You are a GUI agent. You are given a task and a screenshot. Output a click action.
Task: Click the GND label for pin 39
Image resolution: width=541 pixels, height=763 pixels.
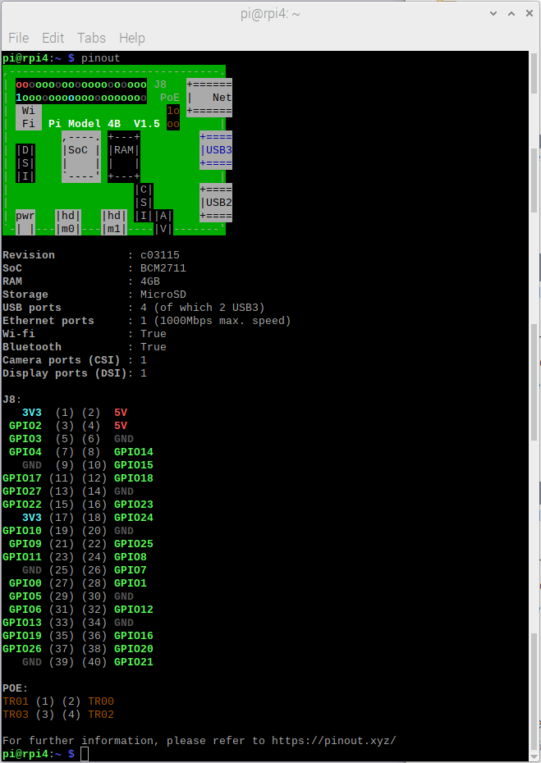pos(32,662)
